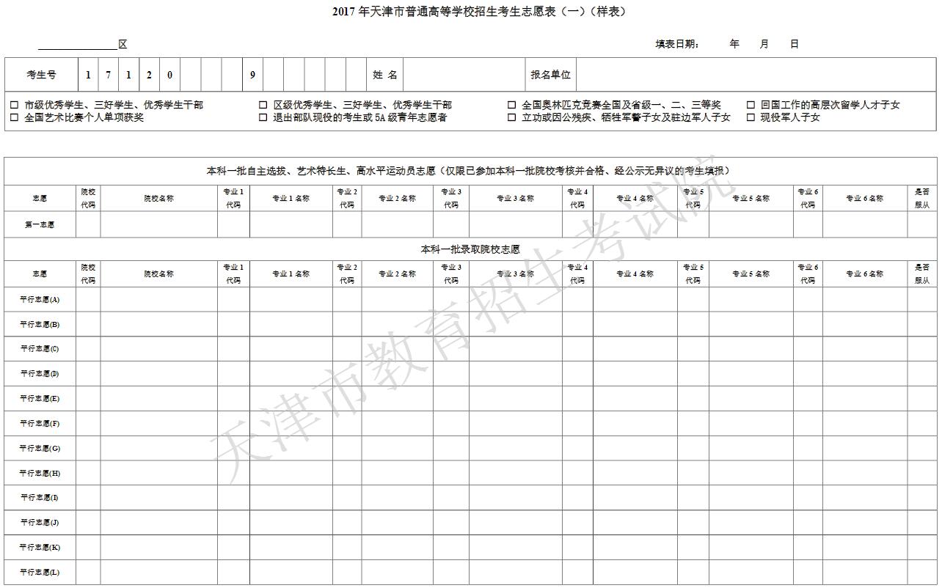
Task: Click the 院校代码 cell of 平行志愿(A)
Action: [x=88, y=300]
